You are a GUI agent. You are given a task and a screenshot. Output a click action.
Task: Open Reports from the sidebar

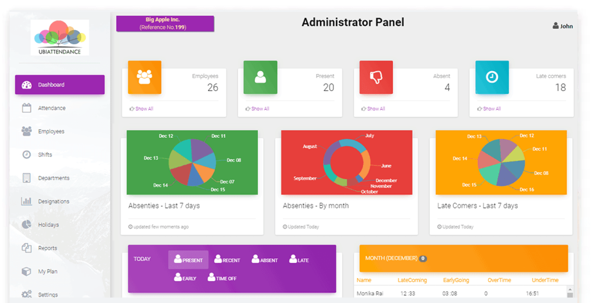[48, 248]
